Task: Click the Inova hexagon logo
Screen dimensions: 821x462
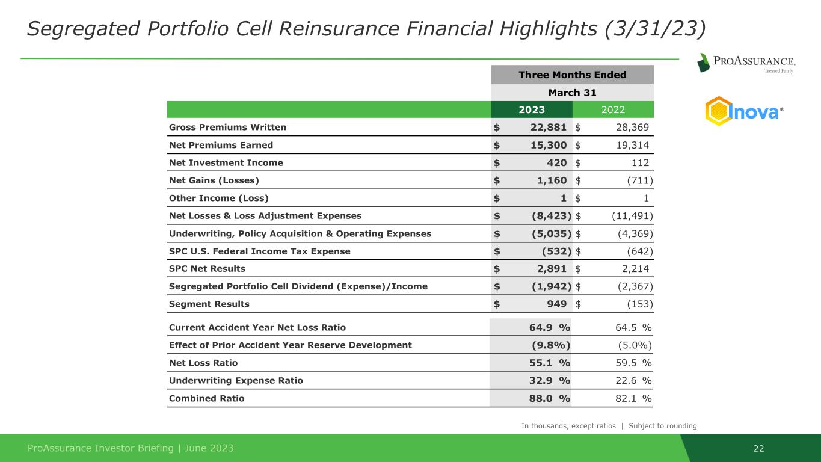Action: [745, 112]
